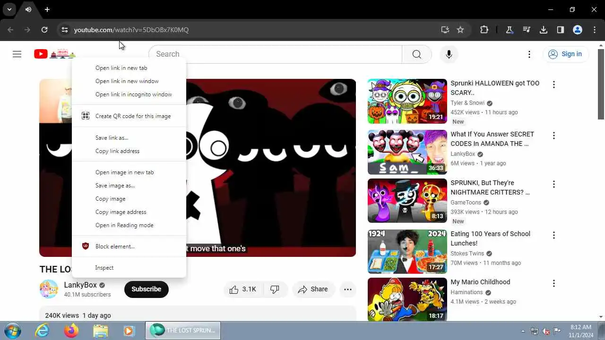Choose Open link in incognito window
This screenshot has height=340, width=605.
[x=129, y=94]
